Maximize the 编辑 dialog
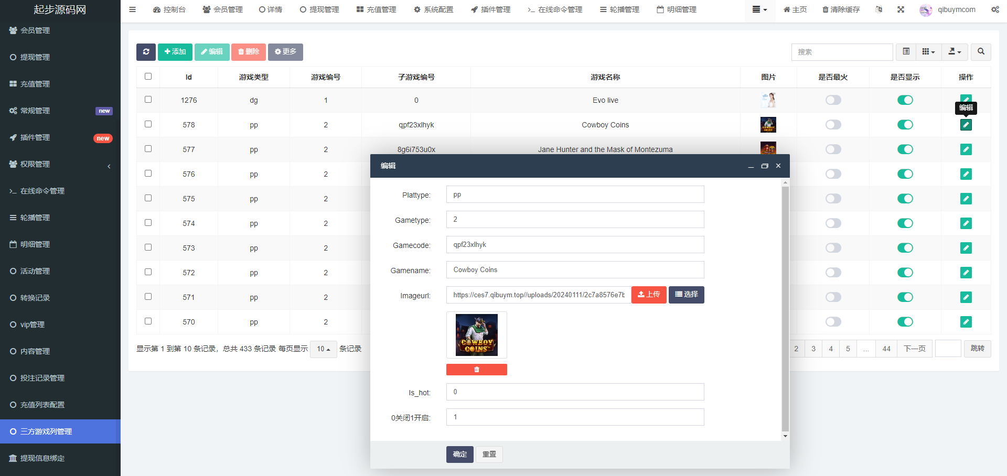 tap(765, 166)
